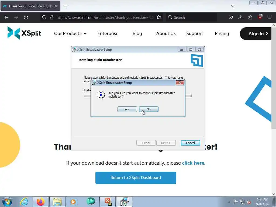Click Cancel in the Setup Wizard
276x207 pixels.
click(x=191, y=143)
